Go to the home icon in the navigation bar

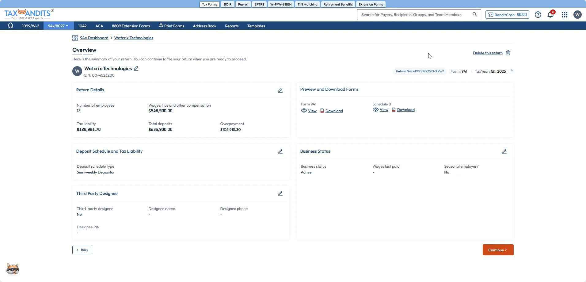coord(10,26)
